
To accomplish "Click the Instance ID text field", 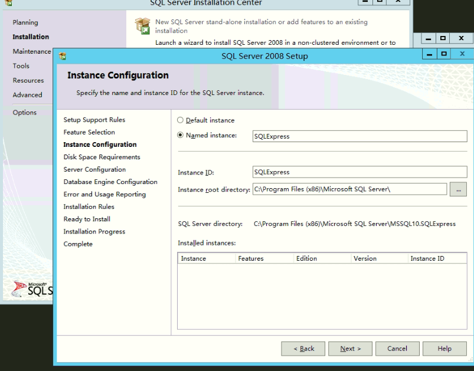I will [359, 172].
